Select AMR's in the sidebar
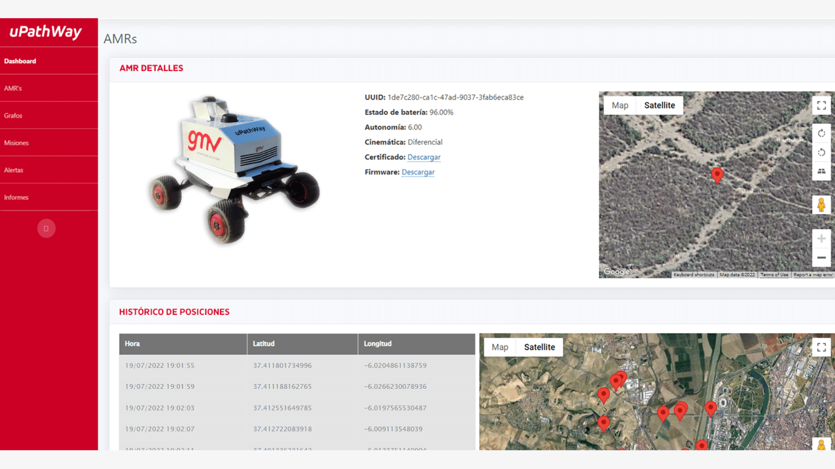This screenshot has height=469, width=835. click(x=12, y=88)
